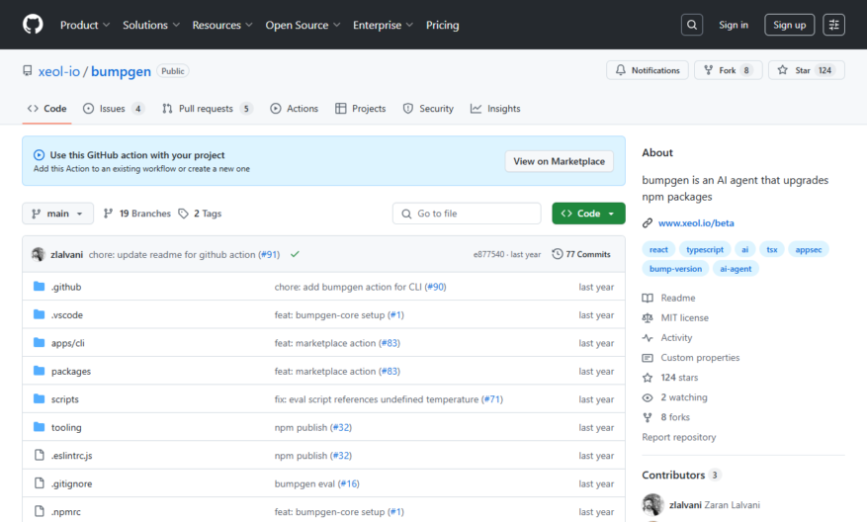Viewport: 867px width, 522px height.
Task: Open the Solutions dropdown menu
Action: pos(151,25)
